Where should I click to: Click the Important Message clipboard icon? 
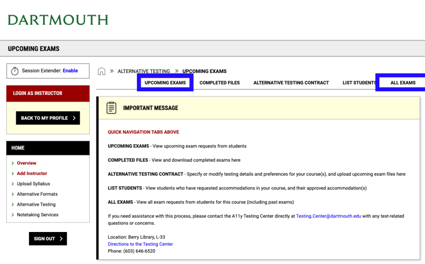point(111,108)
